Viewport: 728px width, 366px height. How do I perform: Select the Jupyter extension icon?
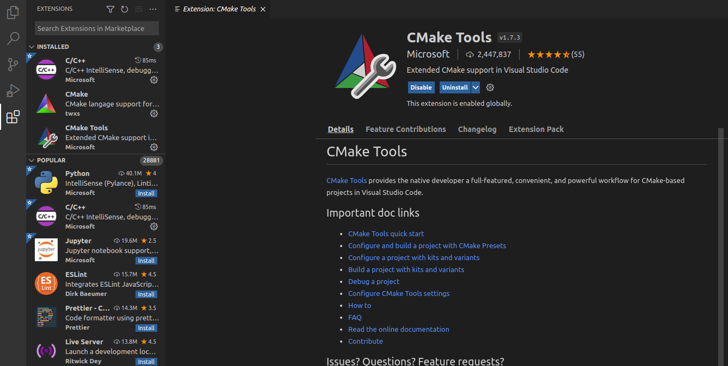click(46, 250)
